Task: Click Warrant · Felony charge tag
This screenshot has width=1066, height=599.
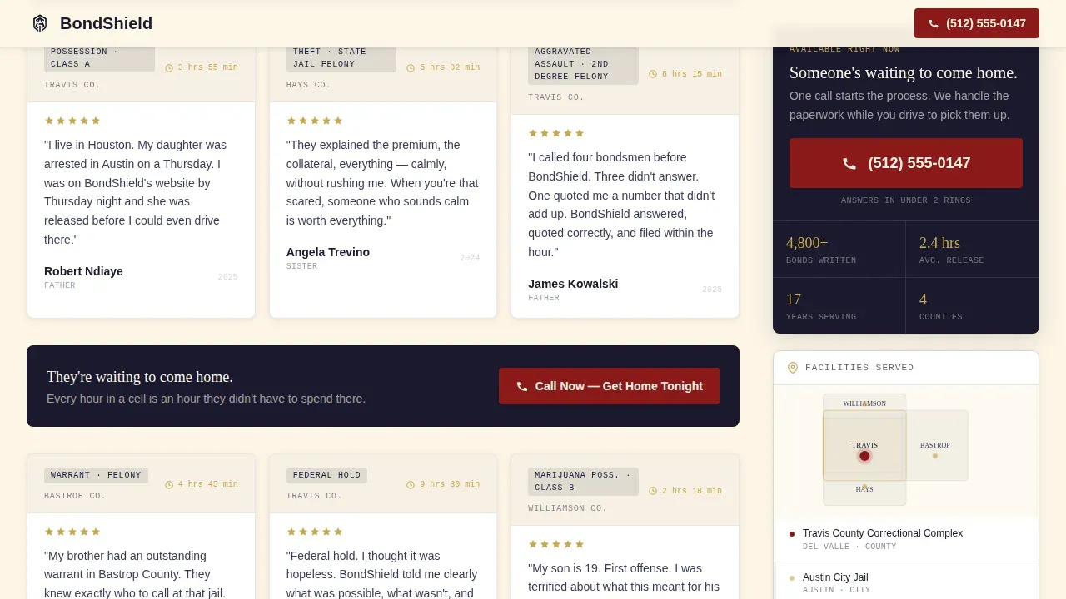Action: click(x=96, y=475)
